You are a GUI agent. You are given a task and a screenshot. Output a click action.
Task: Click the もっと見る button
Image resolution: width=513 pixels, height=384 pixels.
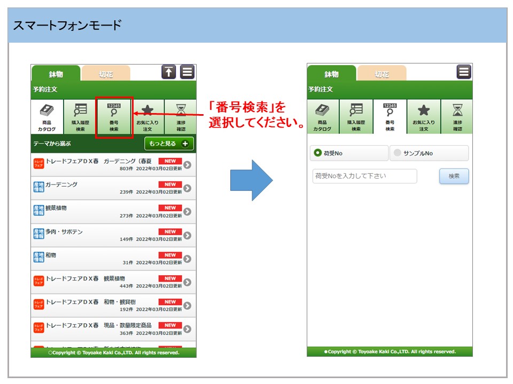tap(169, 143)
